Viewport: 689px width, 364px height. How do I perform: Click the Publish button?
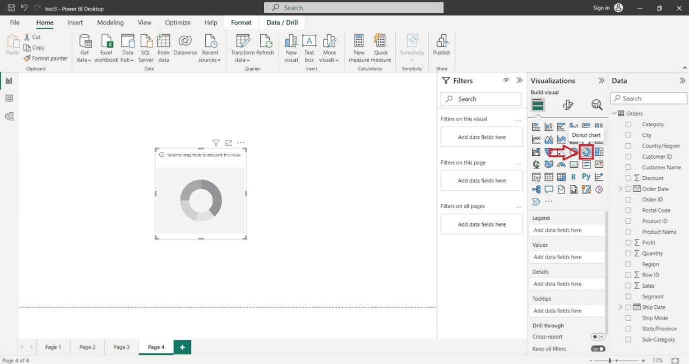[x=441, y=46]
